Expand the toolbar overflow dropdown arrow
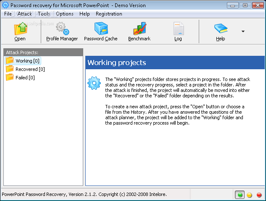Viewport: 266px width, 201px height. pyautogui.click(x=243, y=31)
